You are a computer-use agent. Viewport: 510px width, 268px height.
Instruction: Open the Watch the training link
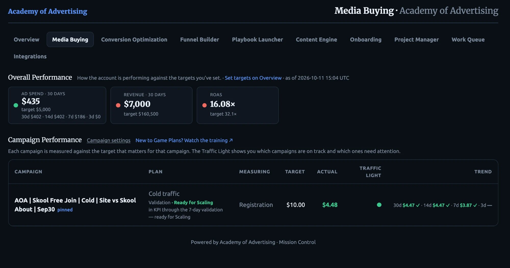point(184,140)
